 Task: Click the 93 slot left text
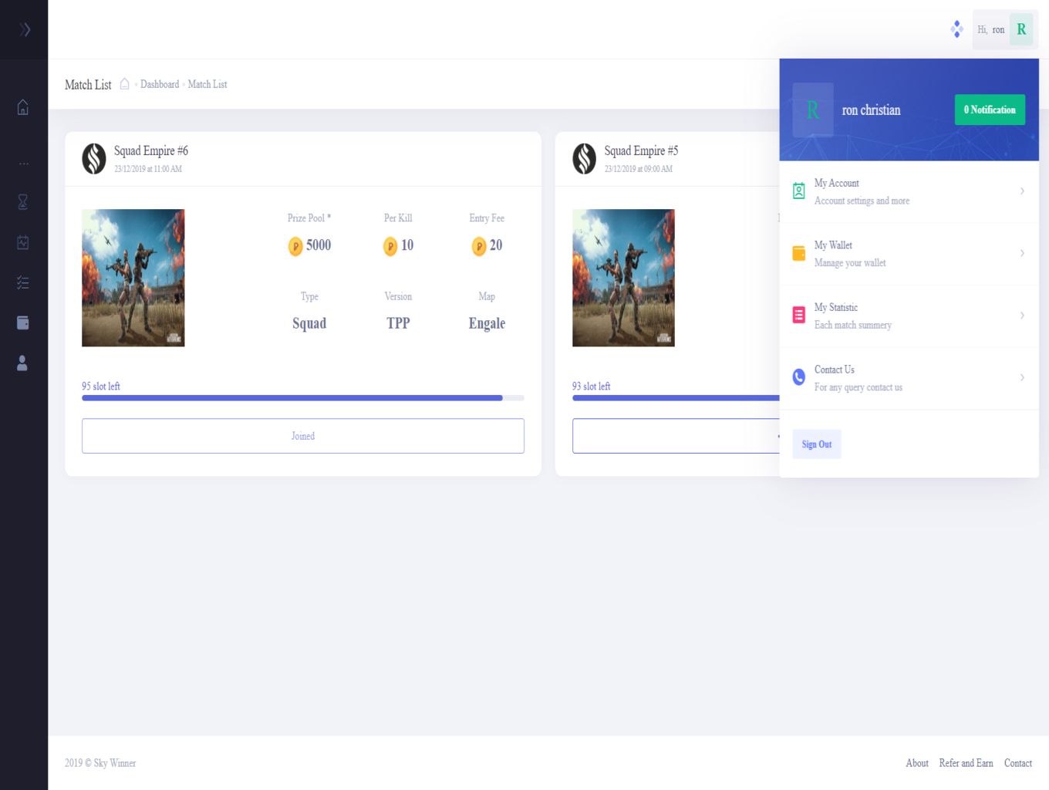591,386
